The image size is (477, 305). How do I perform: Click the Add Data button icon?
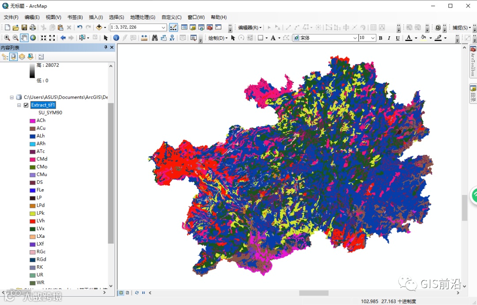[x=99, y=27]
